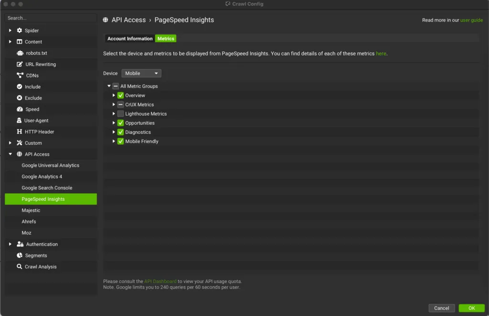489x316 pixels.
Task: Expand the Lighthouse Metrics group
Action: (x=114, y=114)
